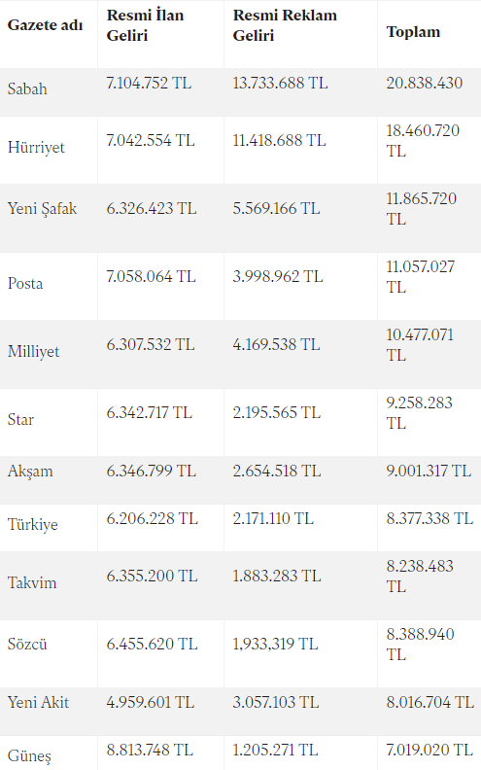Viewport: 481px width, 770px height.
Task: Click the Resmi Reklam Geliri header
Action: (x=285, y=25)
